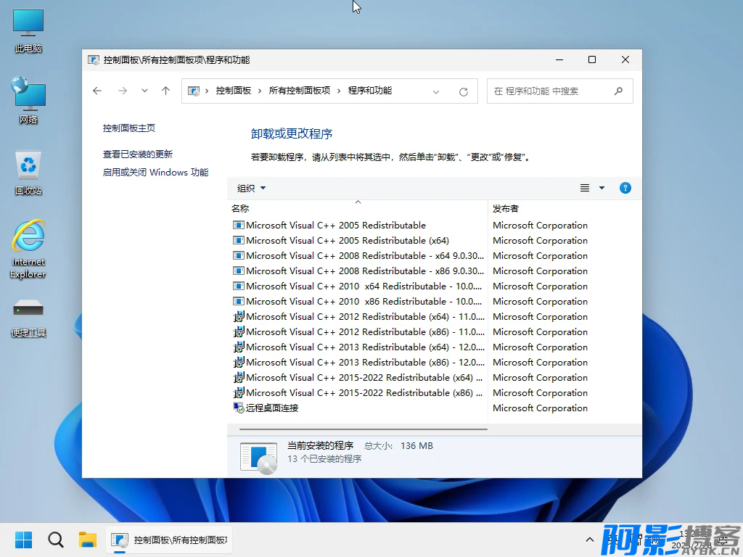Open the Network desktop icon
Screen dimensions: 743x557
[x=28, y=100]
